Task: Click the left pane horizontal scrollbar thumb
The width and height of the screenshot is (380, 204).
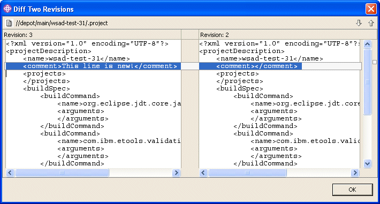Action: click(62, 173)
